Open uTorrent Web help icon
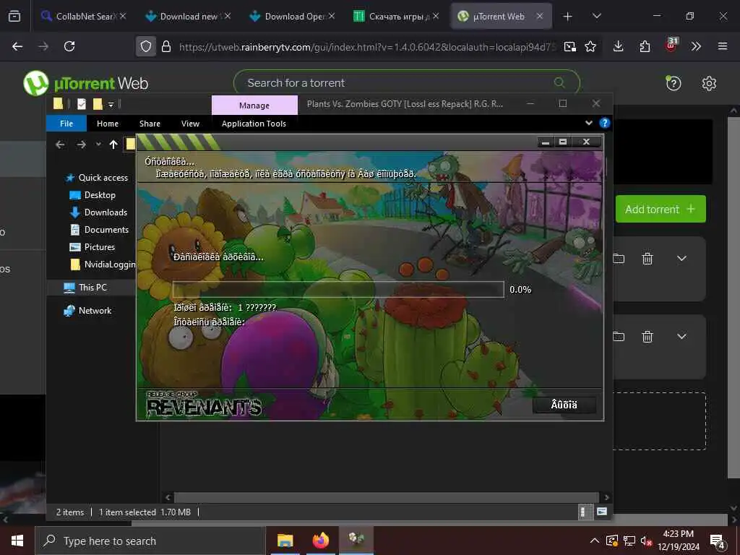 [673, 84]
